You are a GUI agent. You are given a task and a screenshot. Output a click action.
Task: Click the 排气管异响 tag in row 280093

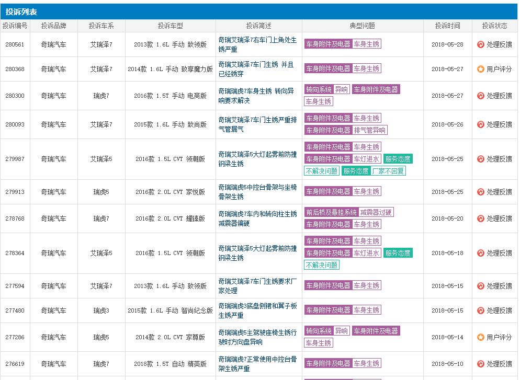(x=369, y=130)
